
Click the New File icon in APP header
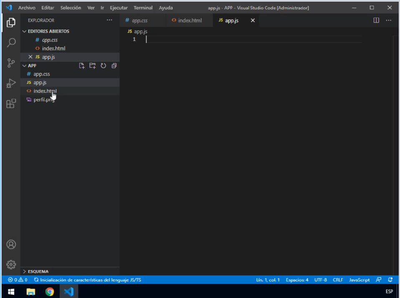pos(82,66)
